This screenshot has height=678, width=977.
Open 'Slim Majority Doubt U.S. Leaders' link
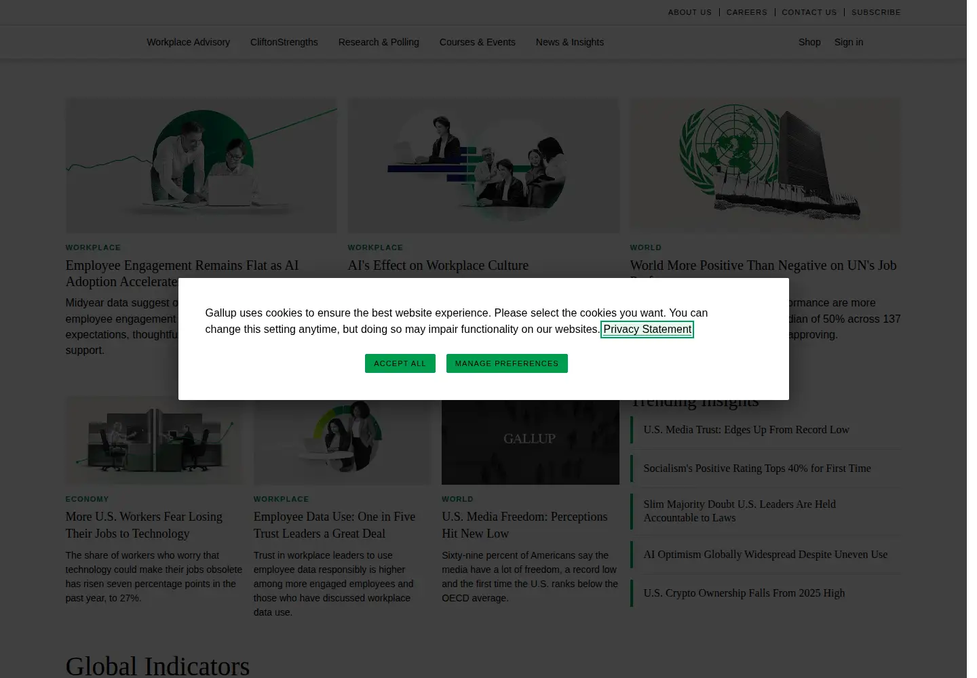pyautogui.click(x=740, y=511)
